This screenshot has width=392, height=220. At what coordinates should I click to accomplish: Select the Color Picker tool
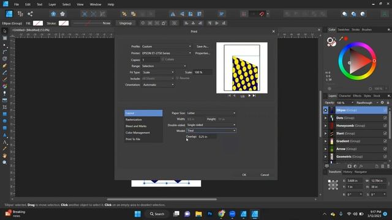[x=4, y=148]
